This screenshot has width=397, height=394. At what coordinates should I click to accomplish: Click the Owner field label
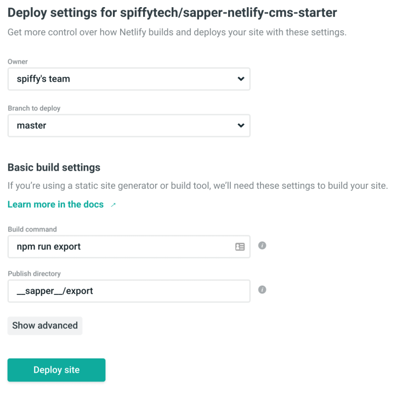pos(18,62)
